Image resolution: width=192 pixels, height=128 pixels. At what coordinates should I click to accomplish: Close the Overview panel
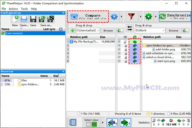click(63, 71)
